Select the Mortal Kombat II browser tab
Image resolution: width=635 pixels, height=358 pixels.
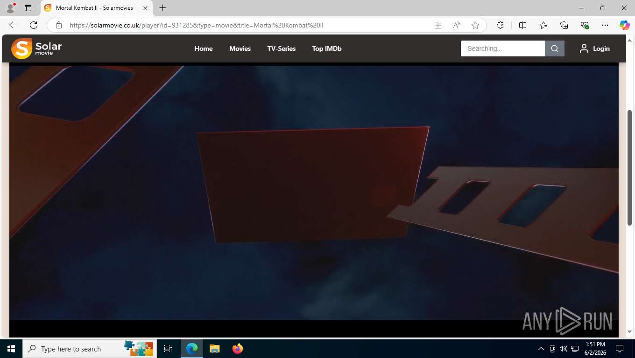pyautogui.click(x=96, y=8)
